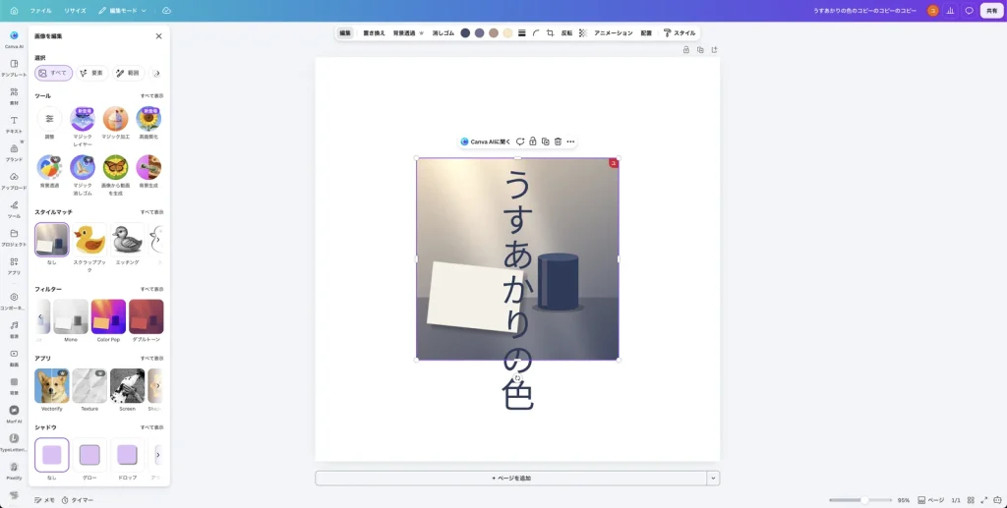The height and width of the screenshot is (508, 1007).
Task: Delete the selected image with trash icon
Action: click(558, 141)
